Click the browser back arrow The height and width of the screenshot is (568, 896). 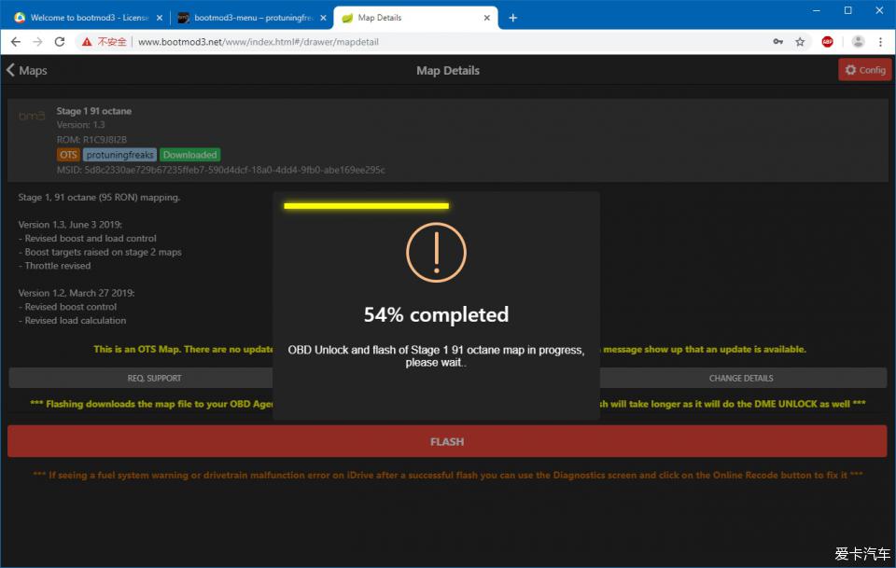click(16, 42)
